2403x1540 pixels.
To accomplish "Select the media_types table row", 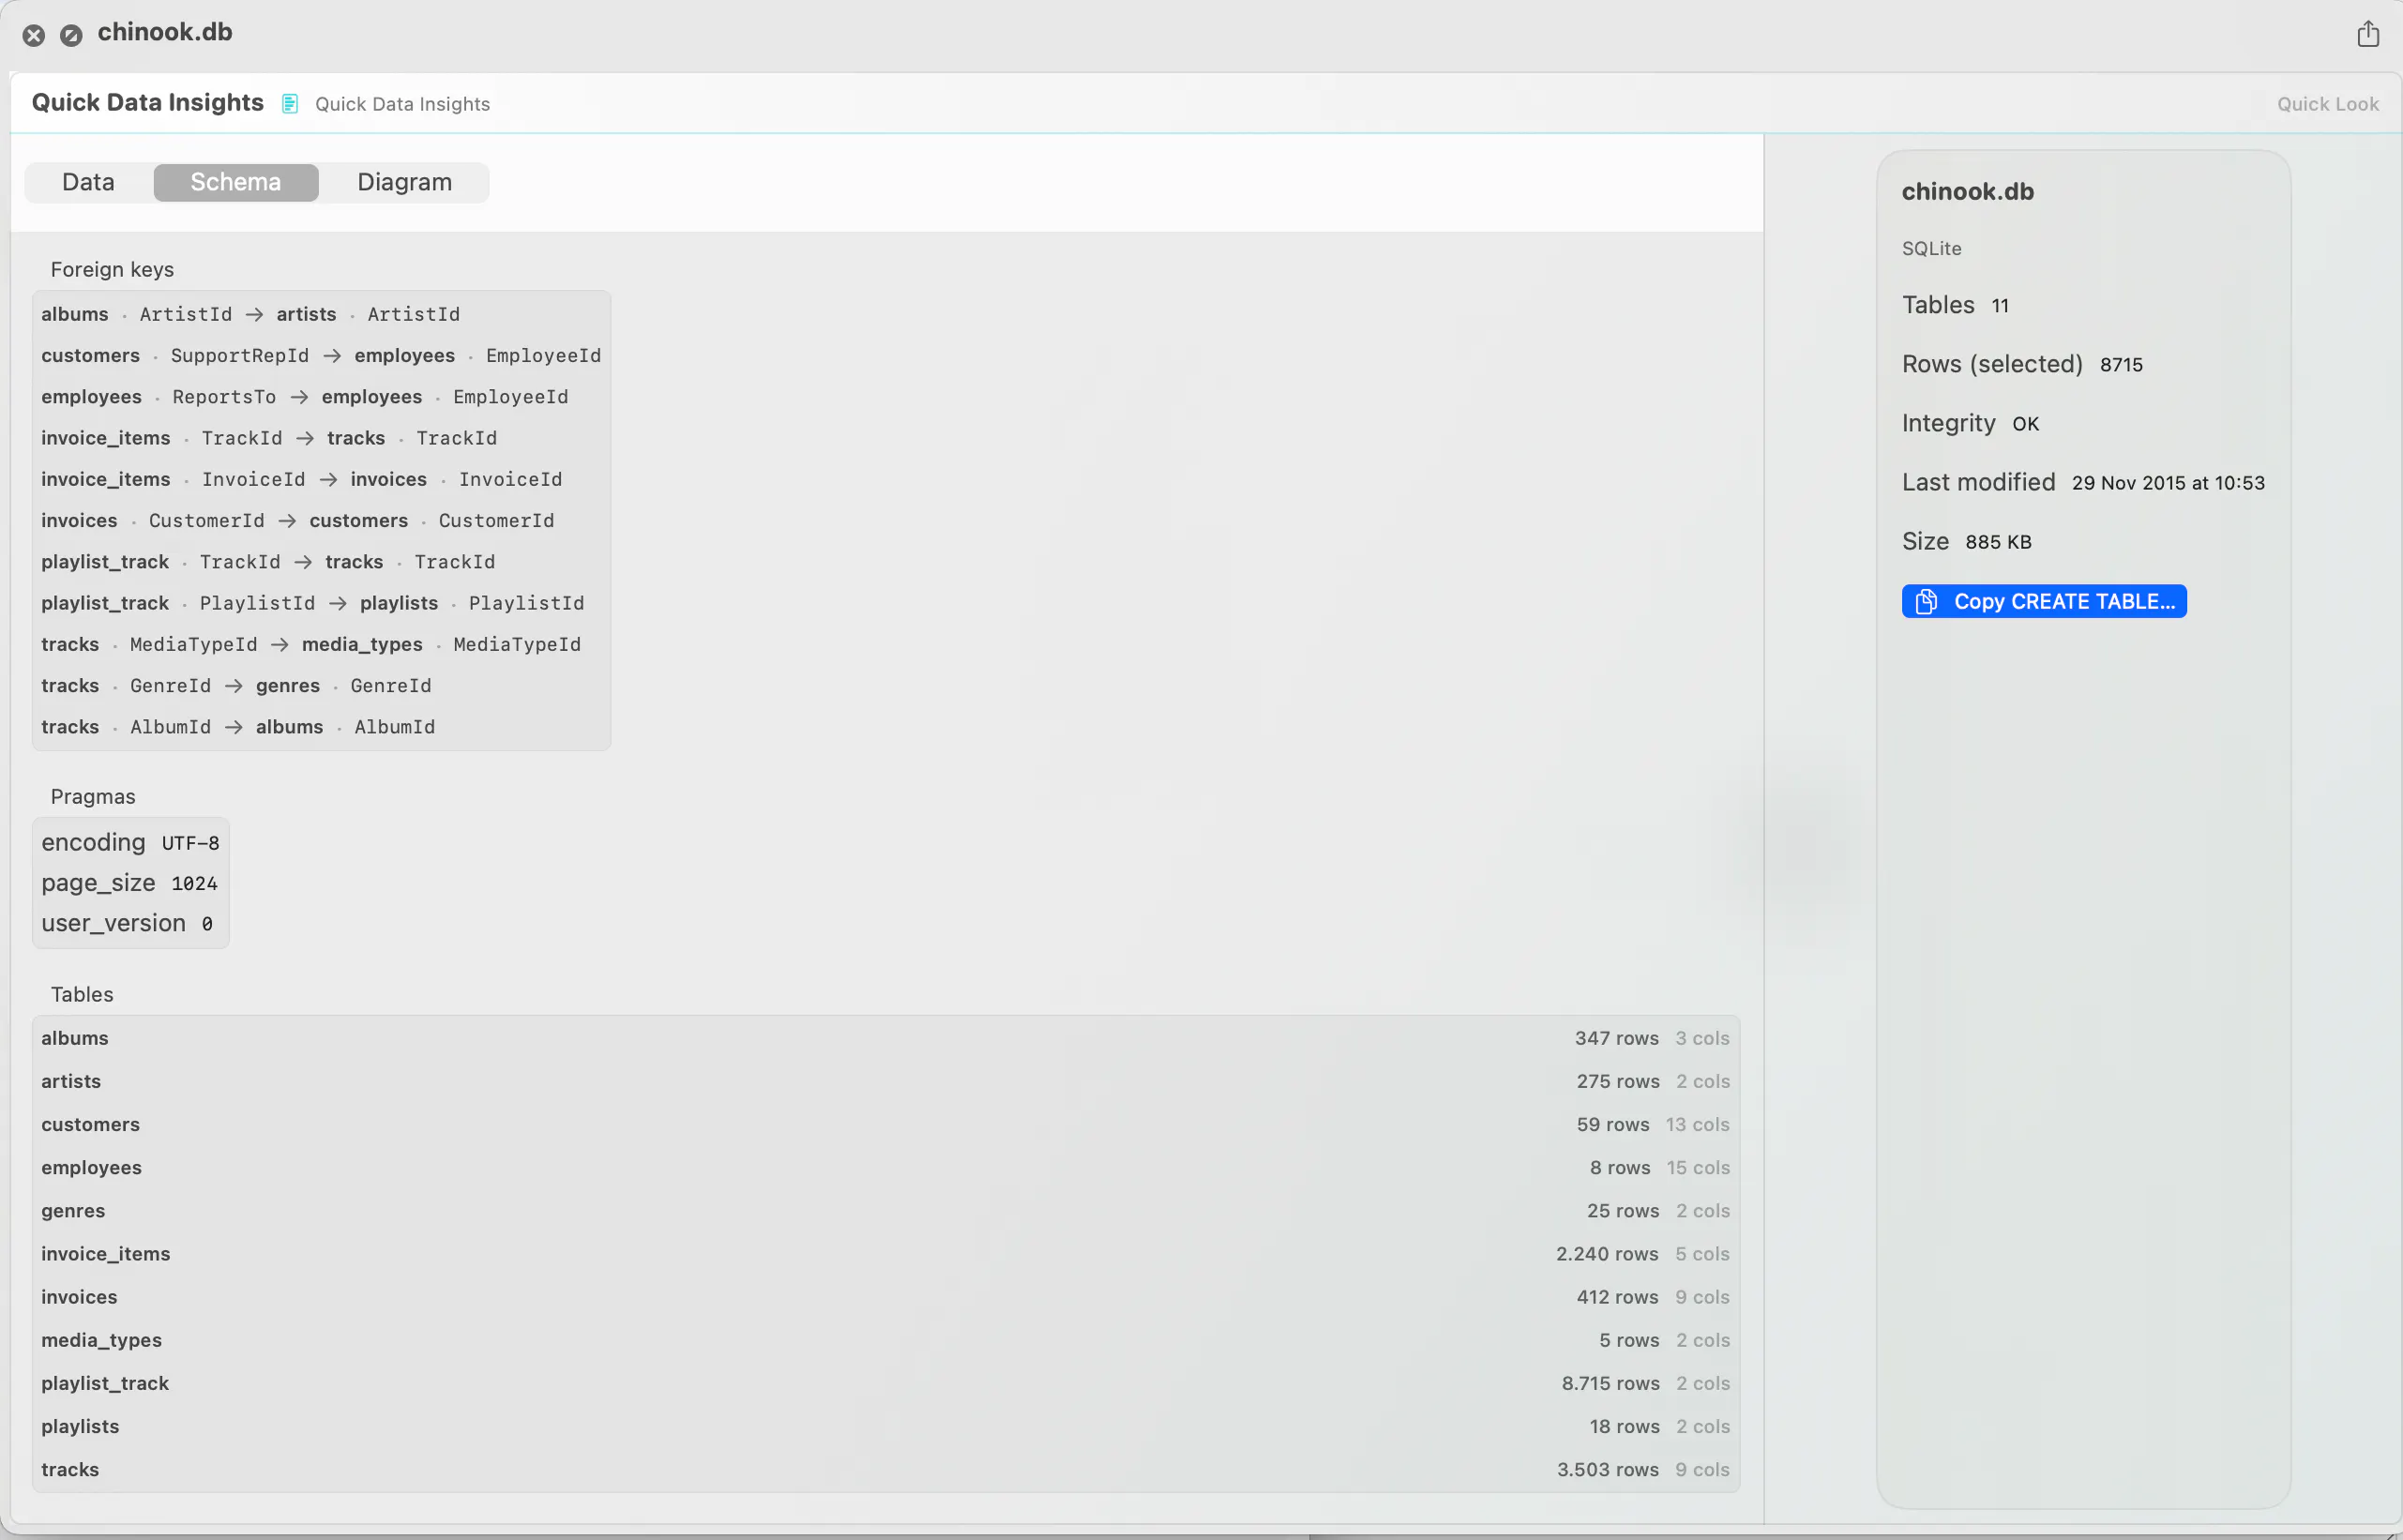I will coord(885,1339).
